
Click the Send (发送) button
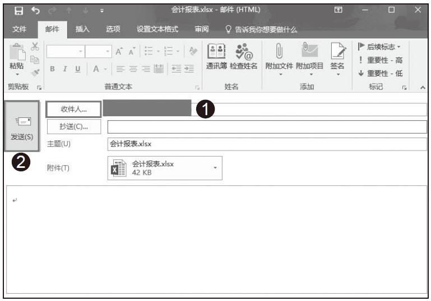22,127
